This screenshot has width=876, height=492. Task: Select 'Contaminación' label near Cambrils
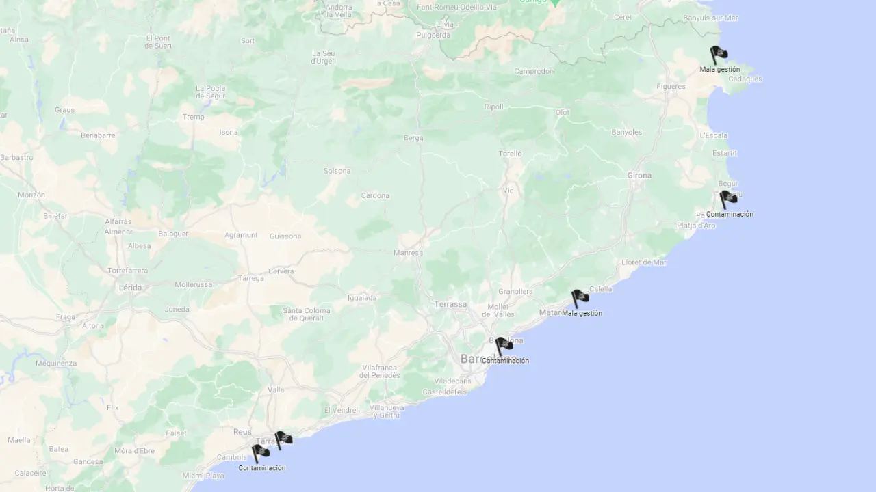261,468
